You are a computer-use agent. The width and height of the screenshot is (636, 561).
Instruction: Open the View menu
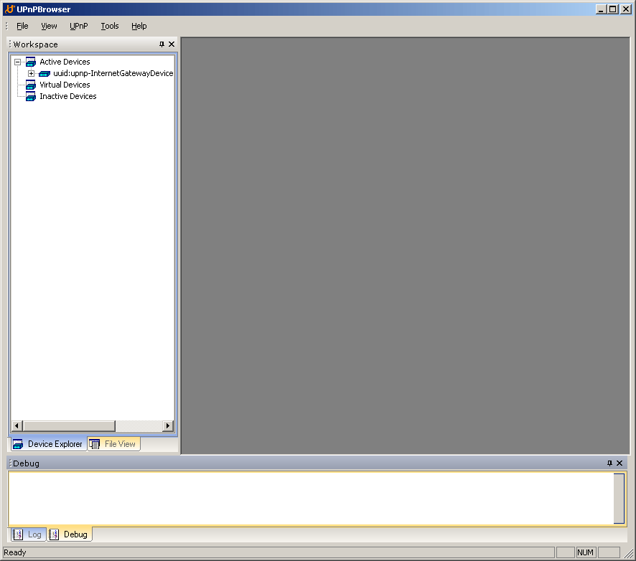tap(49, 26)
